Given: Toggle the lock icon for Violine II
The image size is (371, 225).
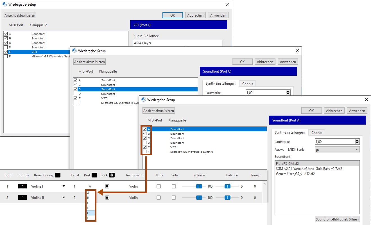Looking at the screenshot, I should tap(107, 197).
